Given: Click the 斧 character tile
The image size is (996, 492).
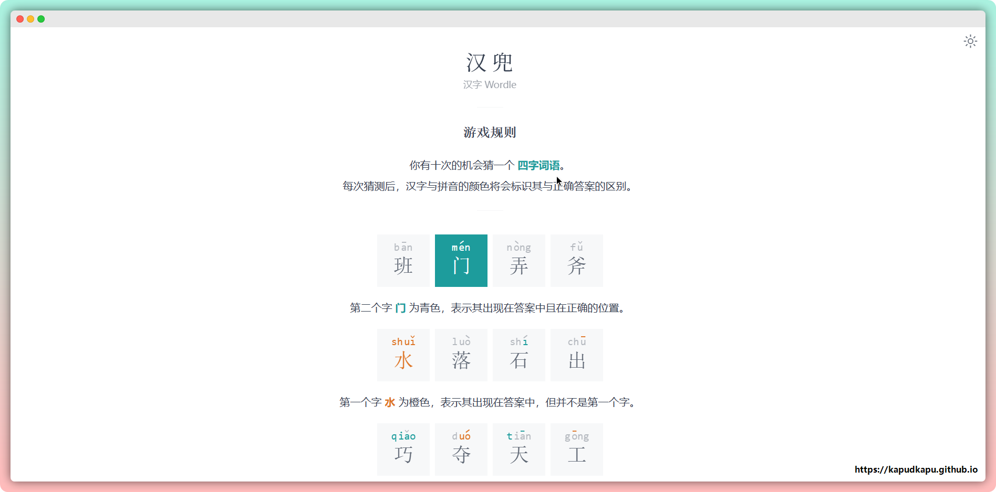Looking at the screenshot, I should [x=576, y=261].
